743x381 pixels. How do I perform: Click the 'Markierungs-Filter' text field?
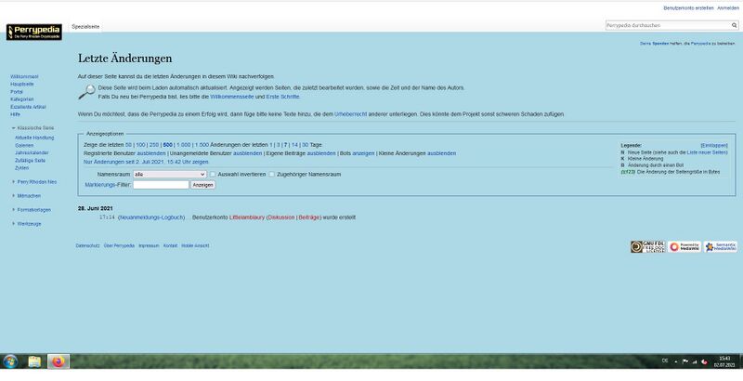click(x=160, y=185)
